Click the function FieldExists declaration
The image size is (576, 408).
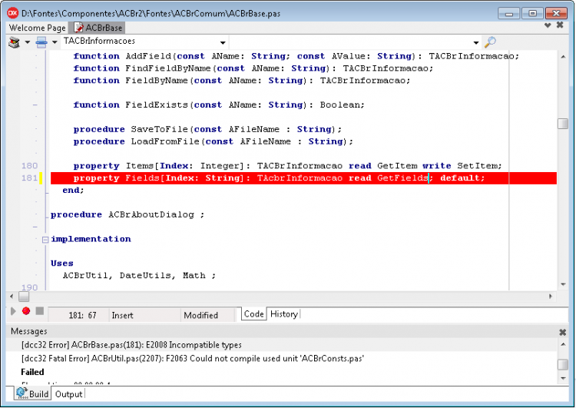click(219, 104)
